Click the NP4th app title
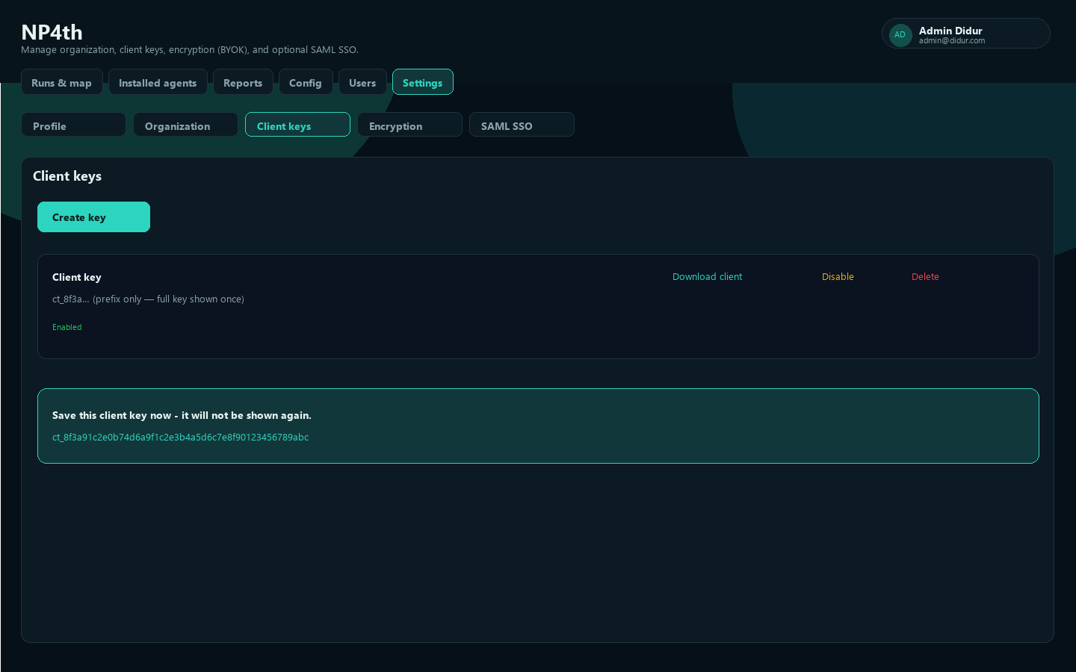The height and width of the screenshot is (672, 1076). pyautogui.click(x=52, y=32)
